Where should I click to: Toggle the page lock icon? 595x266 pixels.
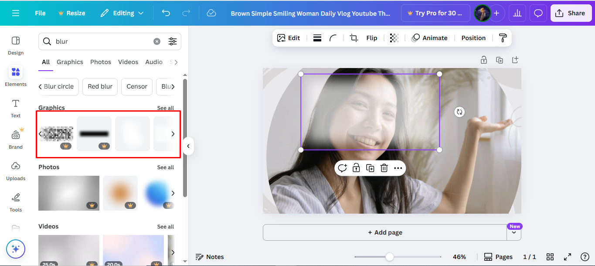pyautogui.click(x=484, y=60)
